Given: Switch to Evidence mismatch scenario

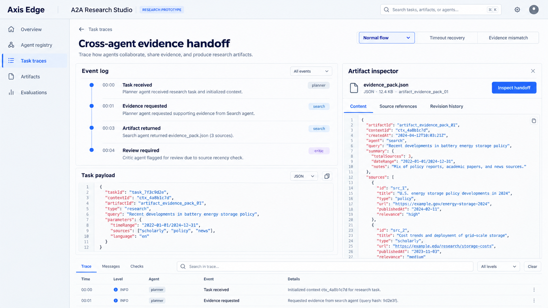Looking at the screenshot, I should click(x=508, y=38).
